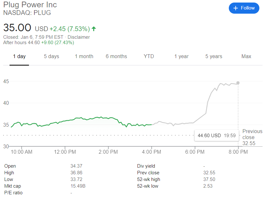Screen dimensions: 274x207
Task: Select the YTD tab
Action: [x=149, y=56]
